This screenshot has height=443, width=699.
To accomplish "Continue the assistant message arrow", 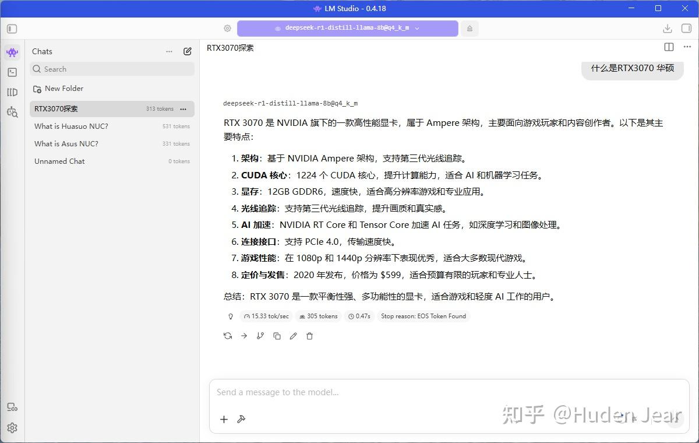I will pos(244,336).
